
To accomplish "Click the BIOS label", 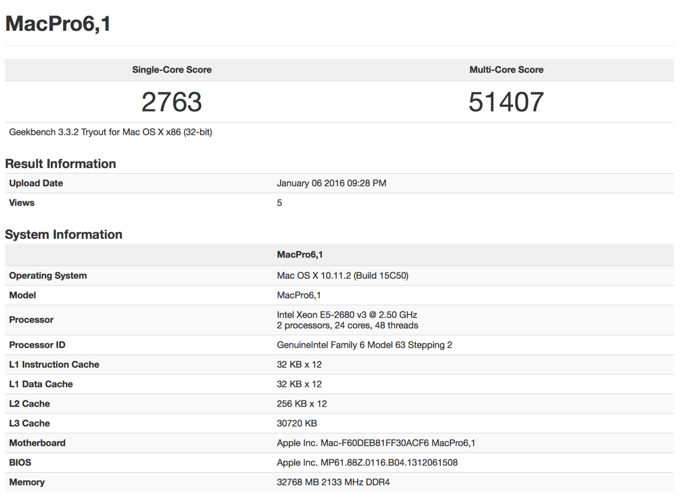I will (20, 462).
